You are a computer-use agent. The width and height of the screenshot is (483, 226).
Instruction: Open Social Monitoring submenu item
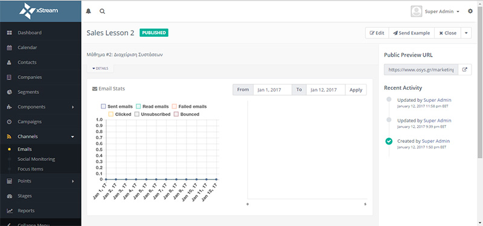click(x=36, y=159)
